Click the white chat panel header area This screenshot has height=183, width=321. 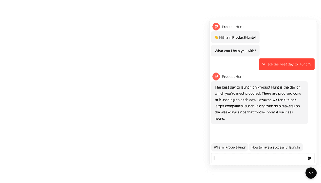pyautogui.click(x=276, y=26)
